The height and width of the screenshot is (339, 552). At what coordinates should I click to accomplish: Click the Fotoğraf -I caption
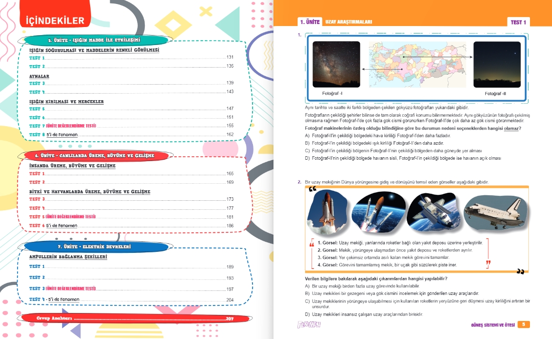(x=332, y=93)
